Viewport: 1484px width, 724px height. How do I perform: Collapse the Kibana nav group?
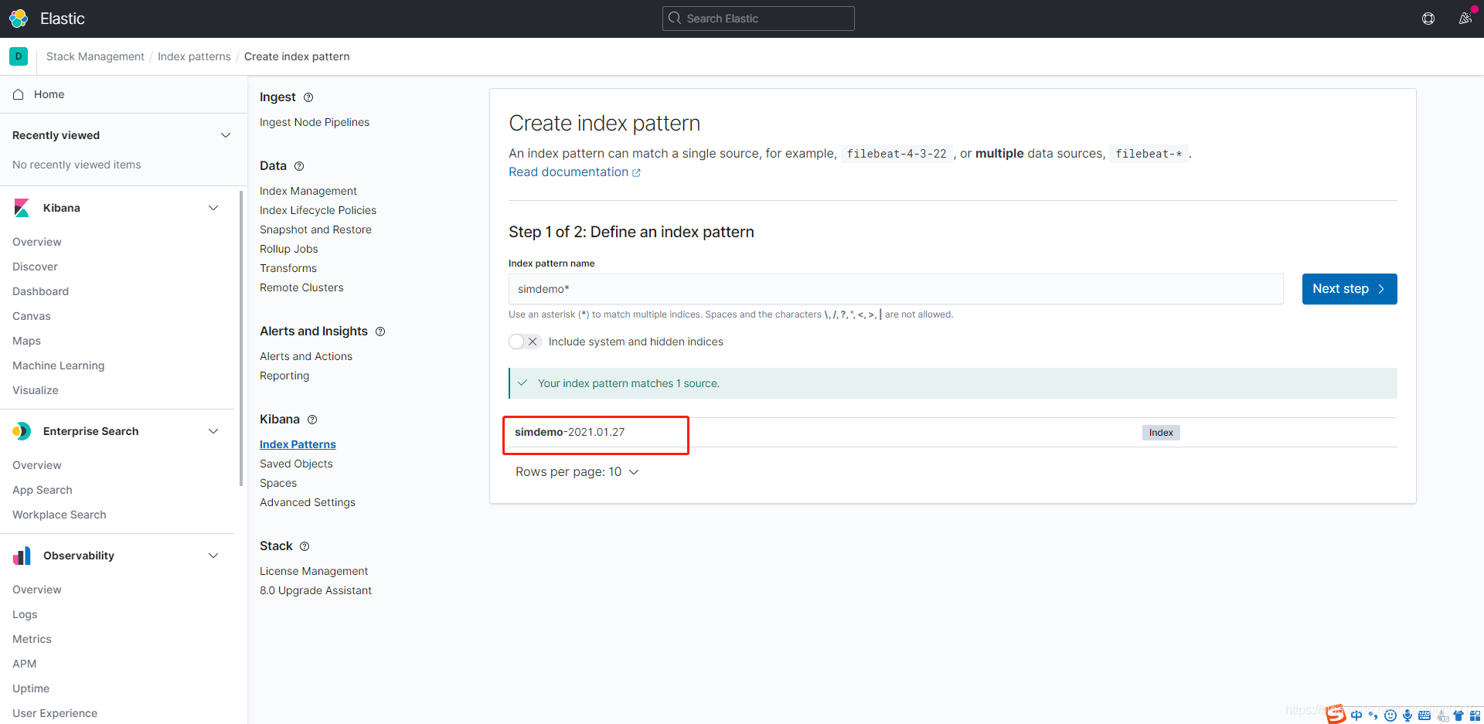click(213, 208)
